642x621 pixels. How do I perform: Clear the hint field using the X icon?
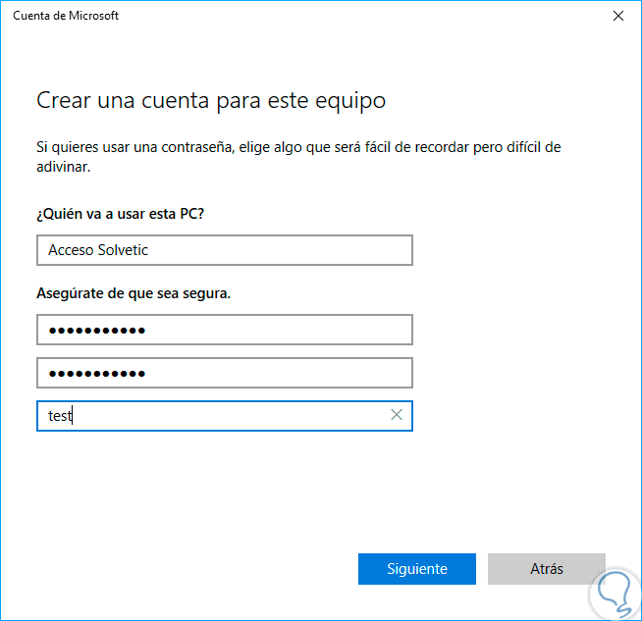pos(397,416)
